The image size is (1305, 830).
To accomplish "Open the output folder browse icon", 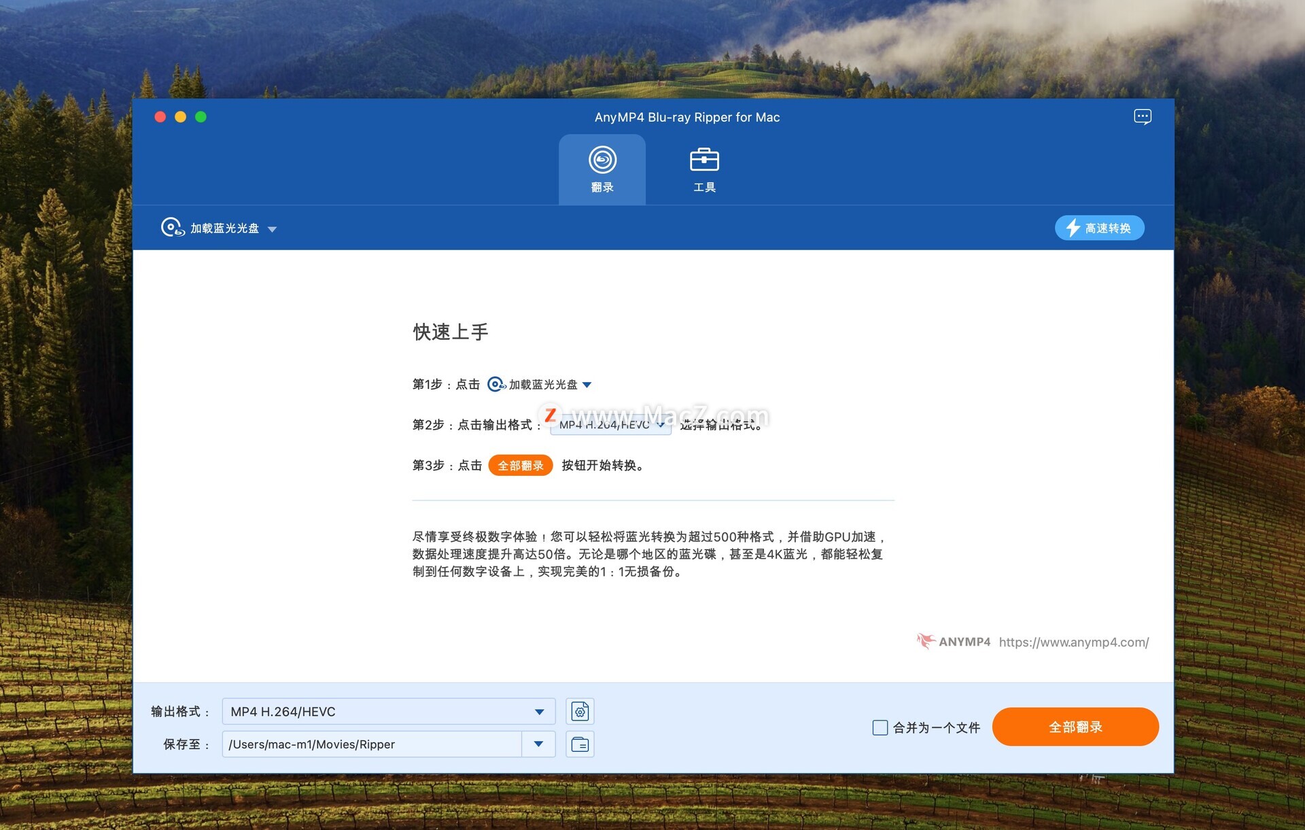I will coord(580,744).
